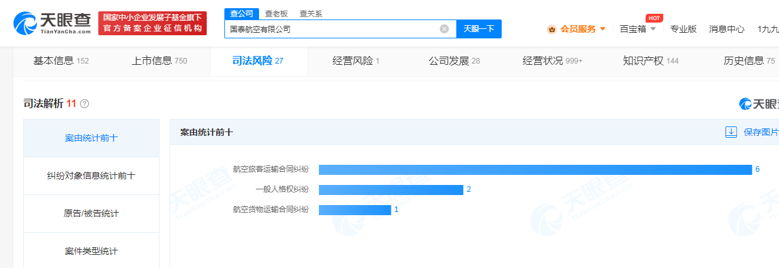Click the member service crown icon
Image resolution: width=779 pixels, height=268 pixels.
[551, 29]
